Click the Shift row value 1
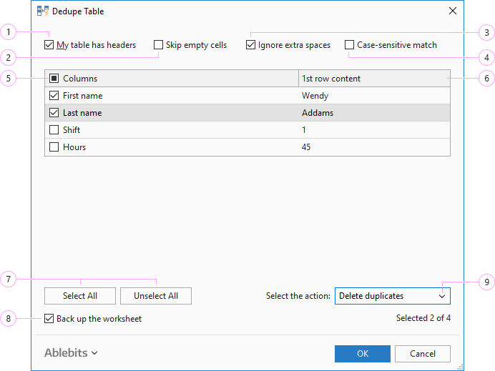The image size is (495, 371). point(304,130)
